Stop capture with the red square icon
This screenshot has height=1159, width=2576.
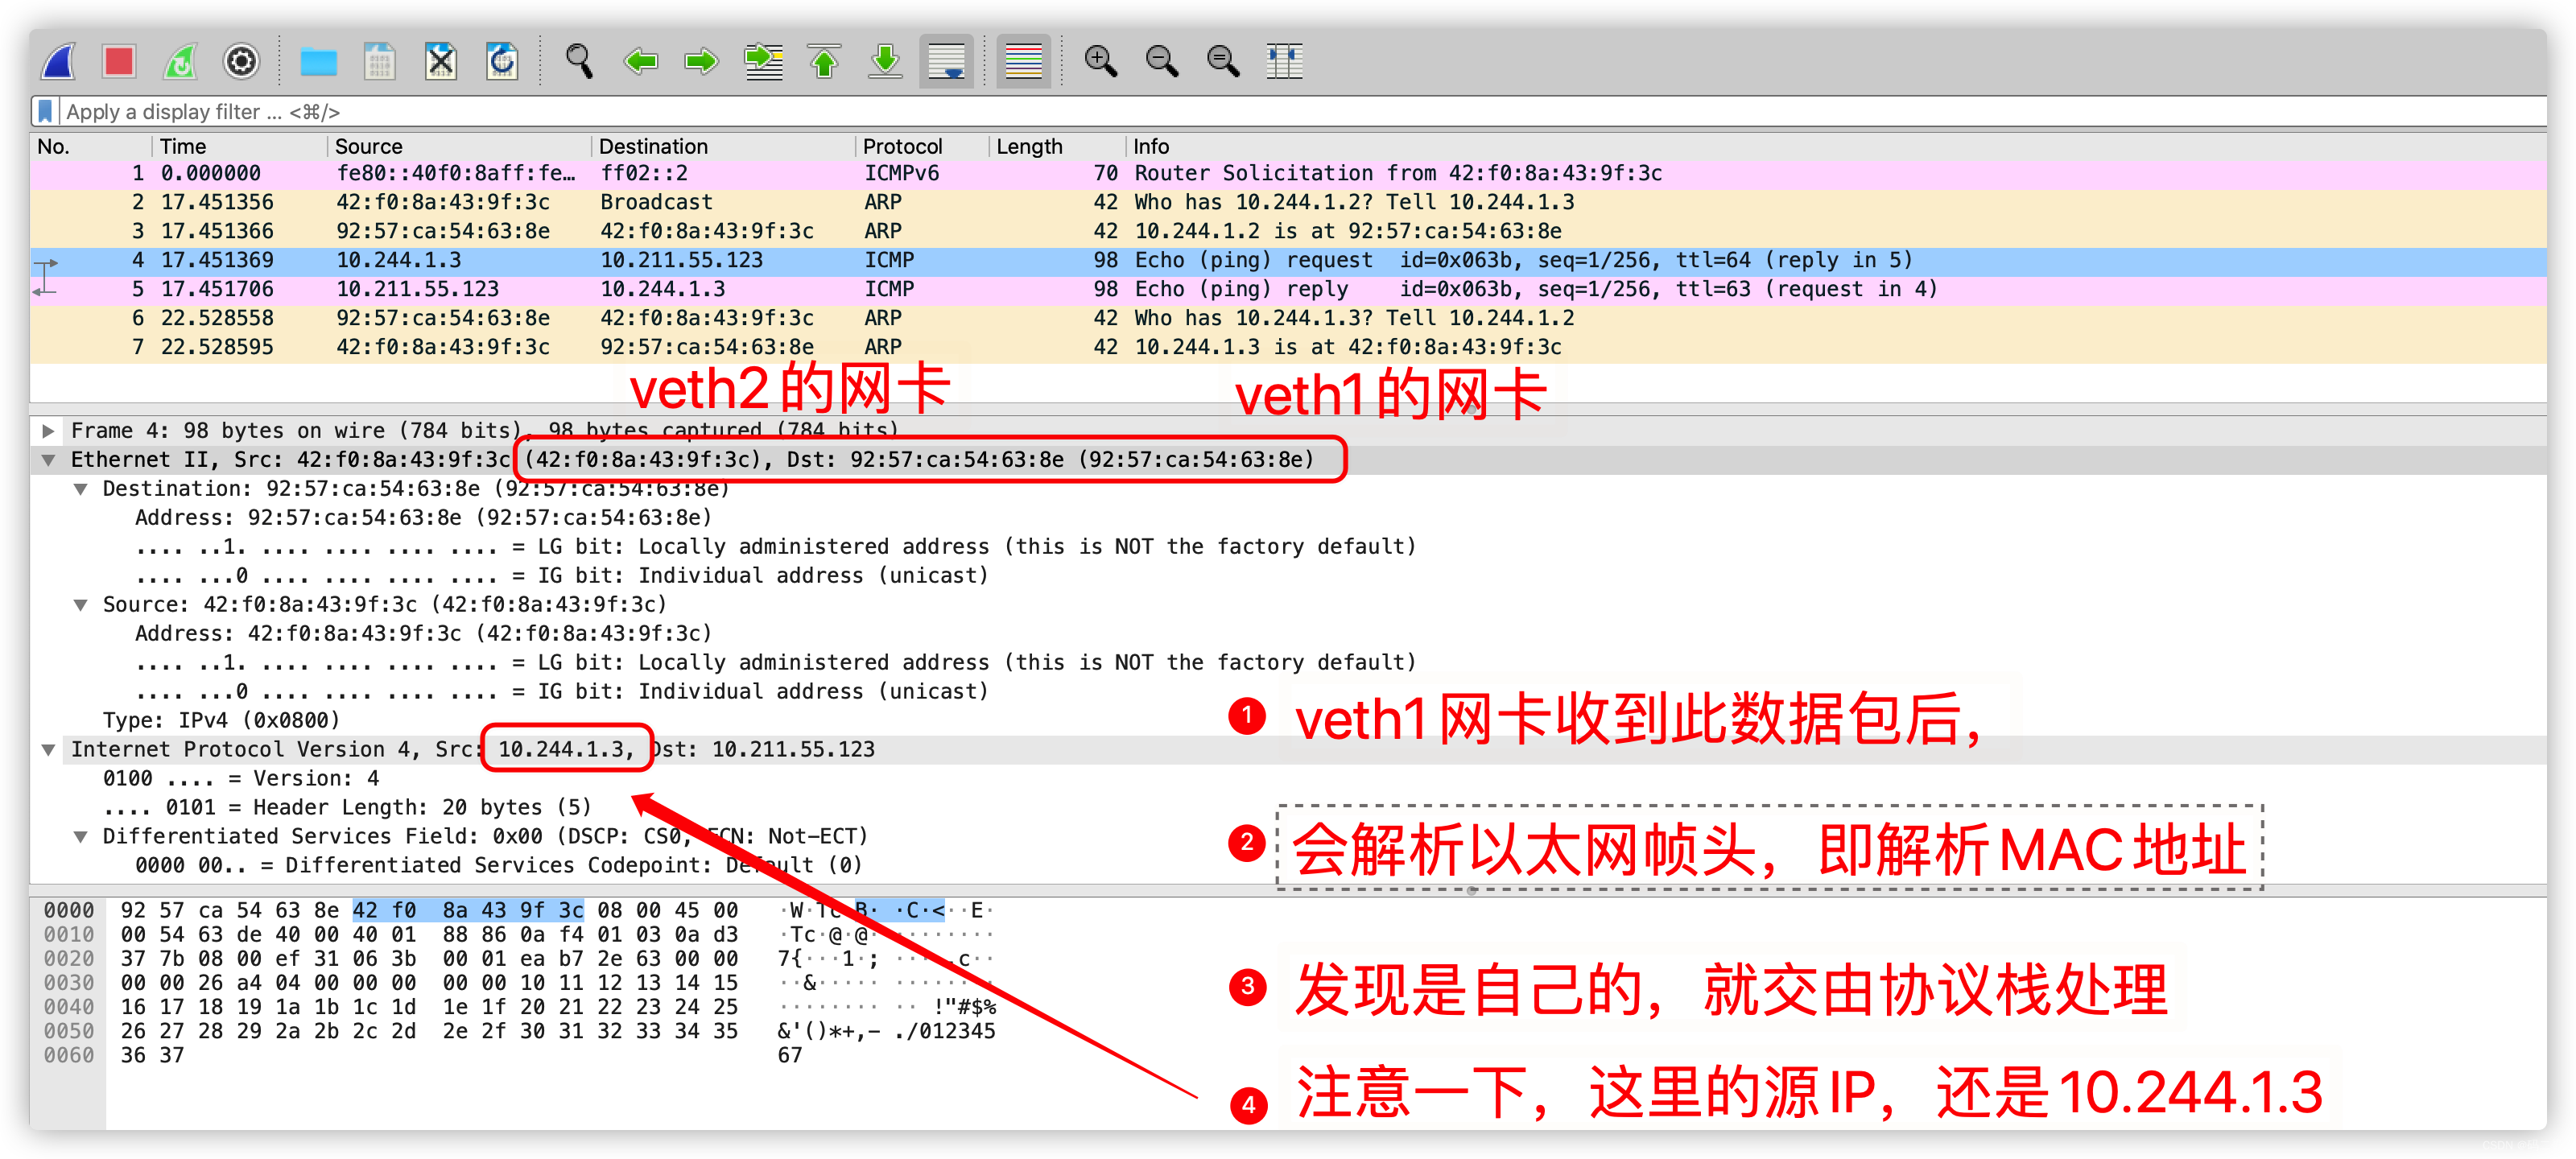pyautogui.click(x=119, y=61)
